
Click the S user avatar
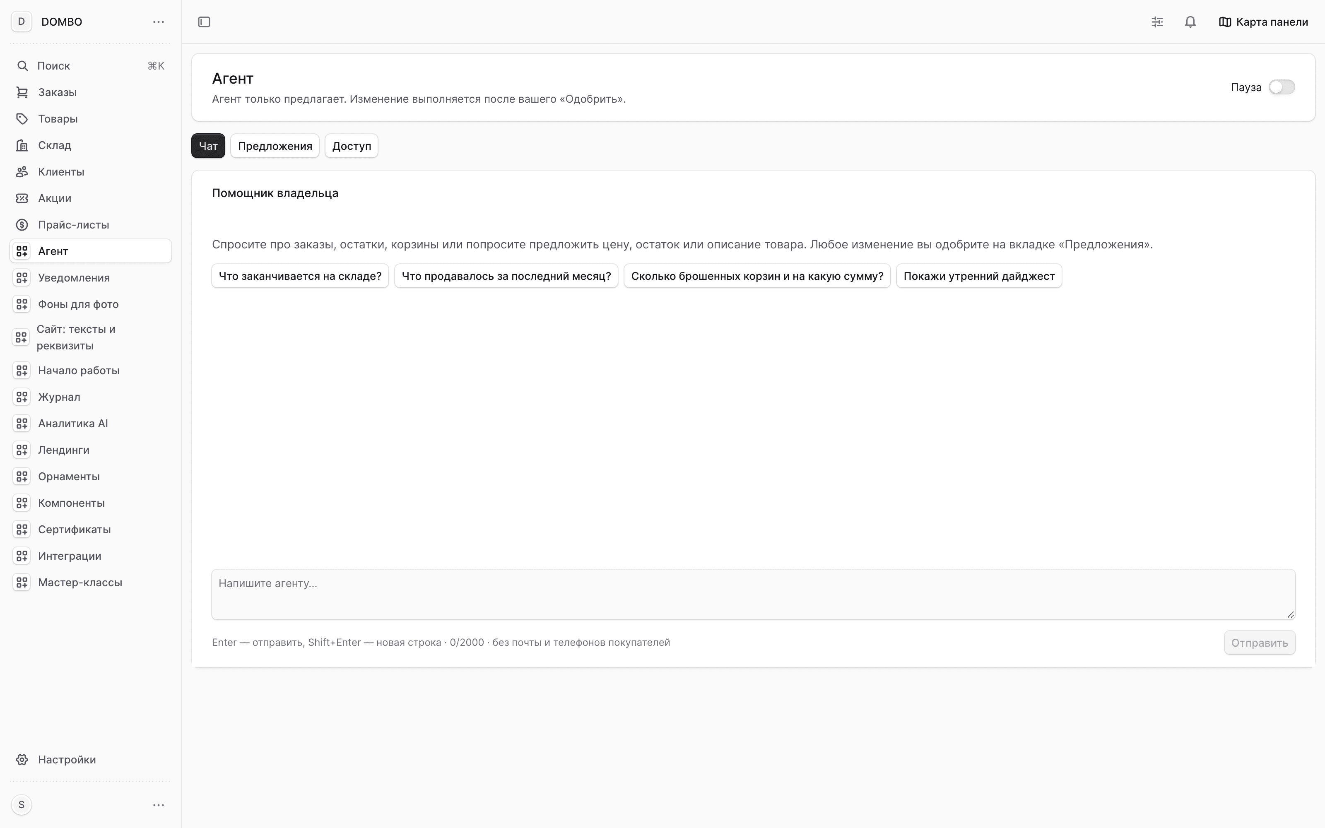click(x=22, y=805)
